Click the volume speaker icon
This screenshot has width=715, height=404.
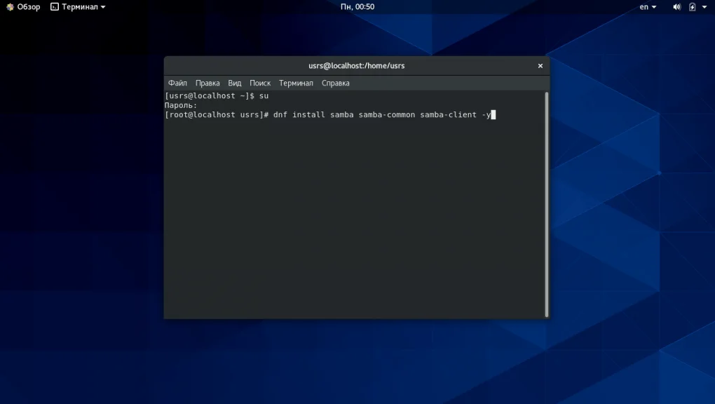tap(676, 7)
